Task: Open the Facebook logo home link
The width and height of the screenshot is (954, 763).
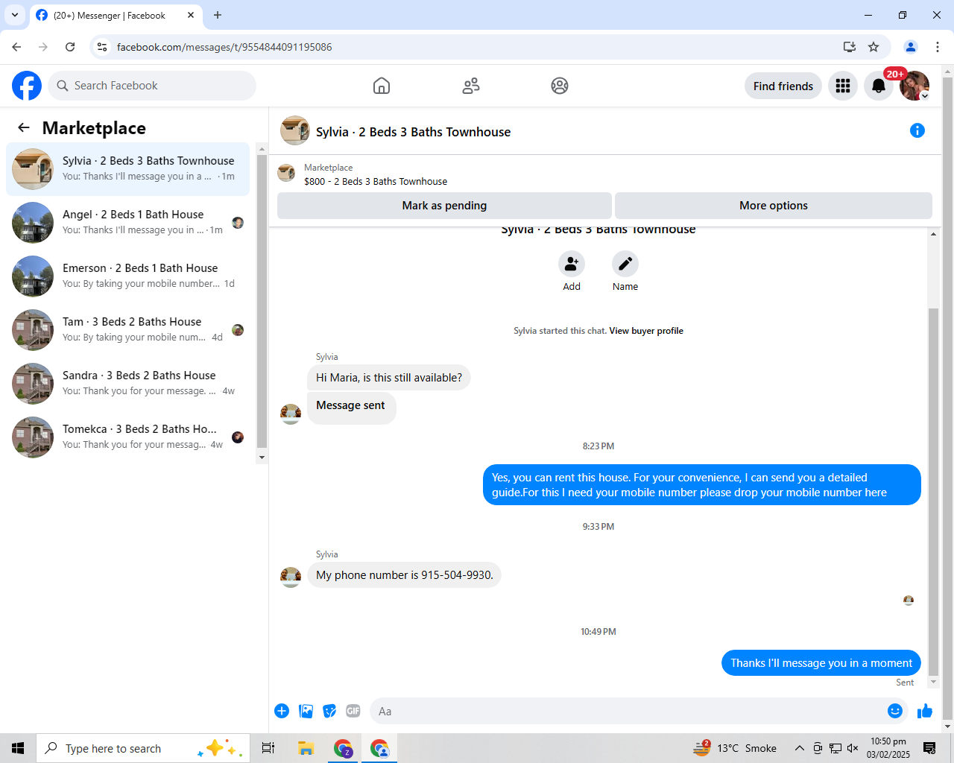Action: point(27,86)
